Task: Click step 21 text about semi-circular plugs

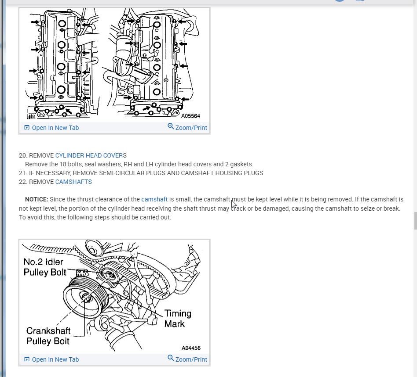Action: coord(141,173)
